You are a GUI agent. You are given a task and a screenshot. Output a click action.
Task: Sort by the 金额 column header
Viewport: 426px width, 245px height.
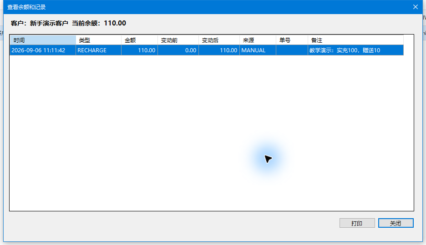coord(139,40)
